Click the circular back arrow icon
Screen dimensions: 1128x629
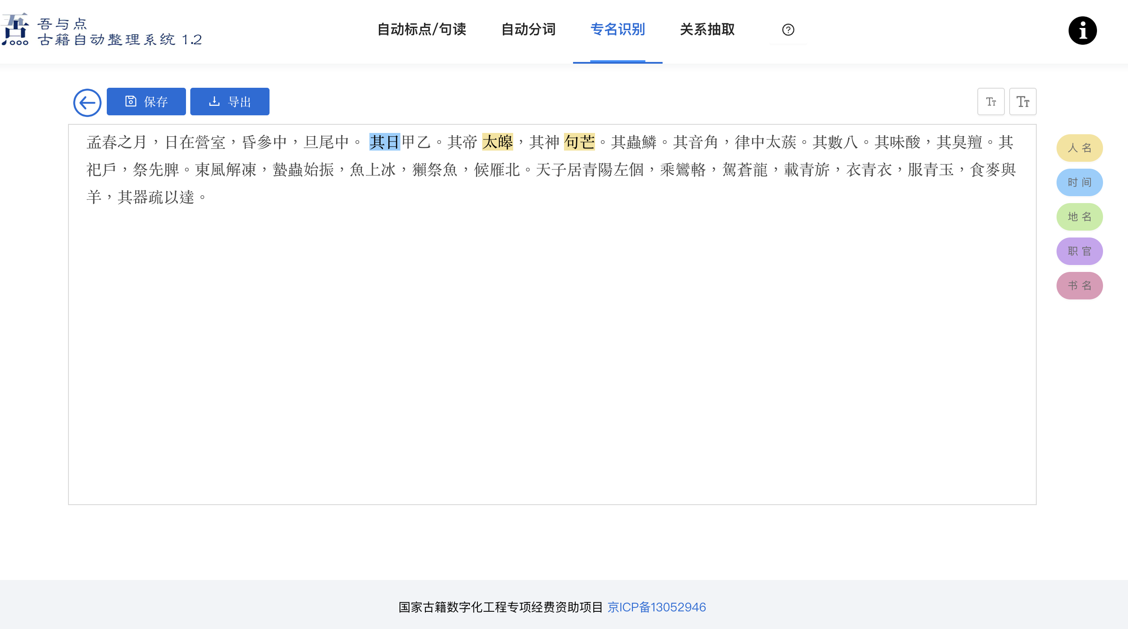point(87,102)
